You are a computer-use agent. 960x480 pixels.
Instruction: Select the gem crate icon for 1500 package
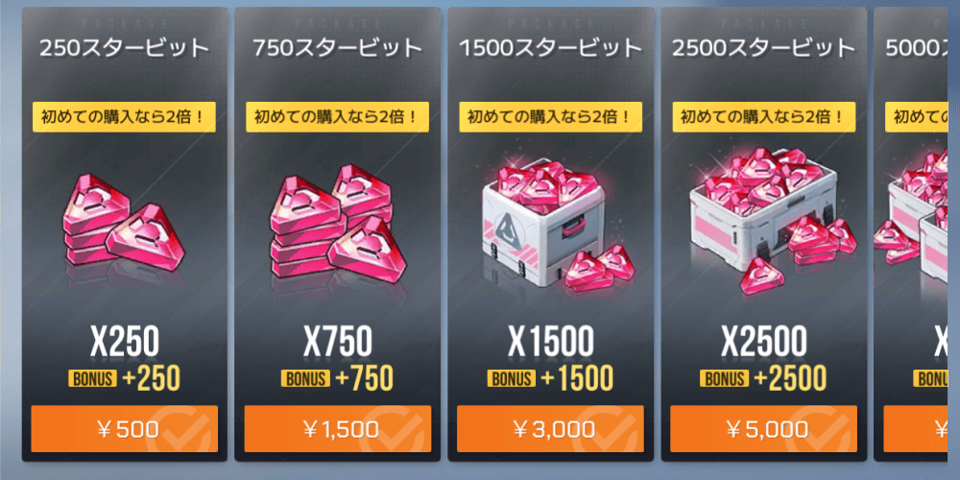pyautogui.click(x=551, y=224)
